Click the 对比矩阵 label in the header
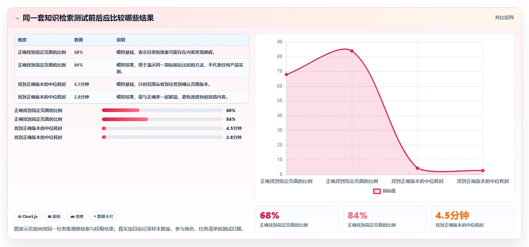 [504, 17]
